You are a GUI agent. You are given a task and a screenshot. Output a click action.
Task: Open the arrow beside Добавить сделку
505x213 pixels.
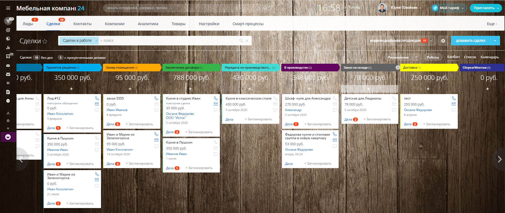[495, 41]
